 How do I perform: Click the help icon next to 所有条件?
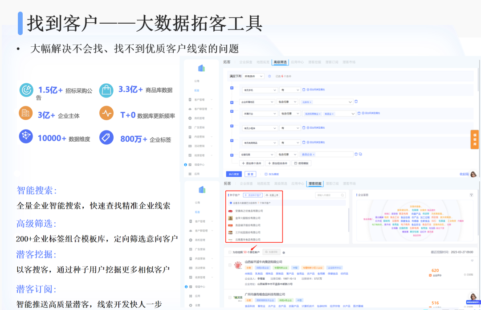[x=269, y=76]
